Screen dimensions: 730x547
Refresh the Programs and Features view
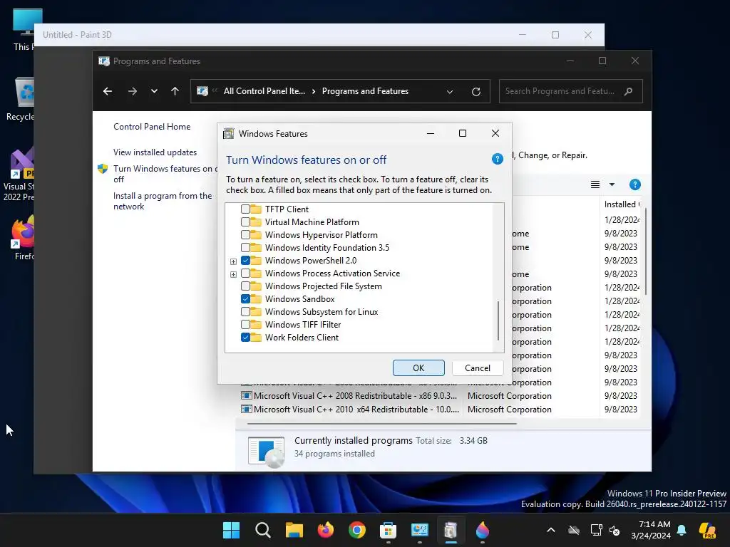point(475,92)
